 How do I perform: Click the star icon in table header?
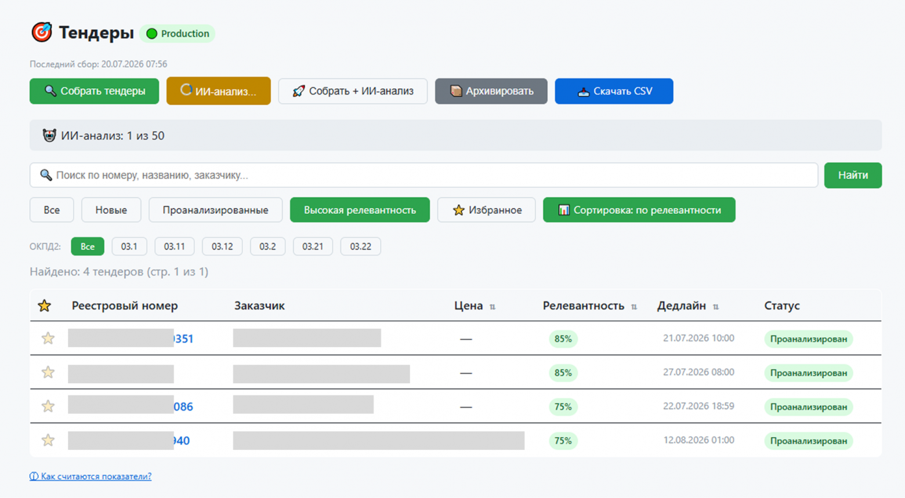pyautogui.click(x=45, y=306)
